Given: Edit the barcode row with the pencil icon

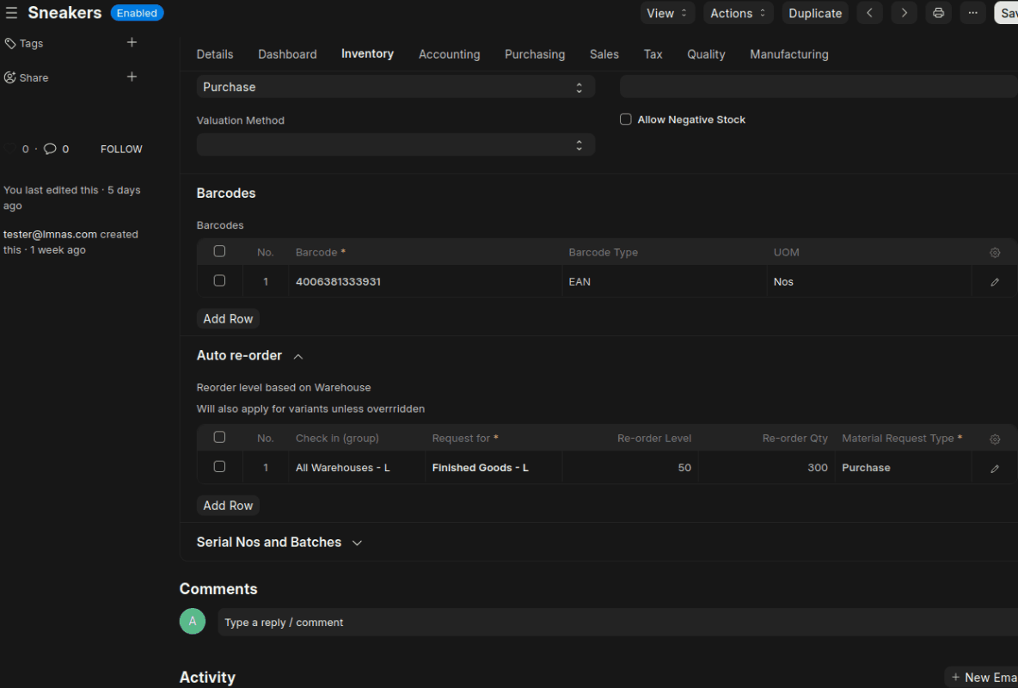Looking at the screenshot, I should (x=995, y=281).
